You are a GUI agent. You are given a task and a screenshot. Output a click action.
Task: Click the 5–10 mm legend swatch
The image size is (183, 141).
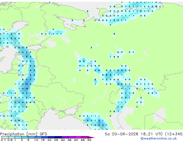tap(31, 137)
